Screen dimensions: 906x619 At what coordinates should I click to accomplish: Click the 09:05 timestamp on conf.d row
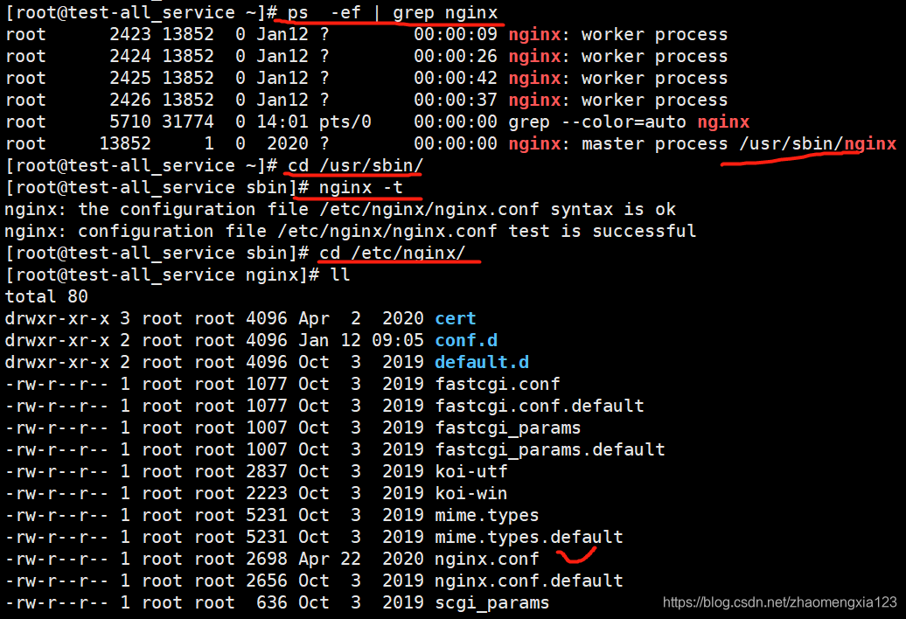(x=398, y=341)
